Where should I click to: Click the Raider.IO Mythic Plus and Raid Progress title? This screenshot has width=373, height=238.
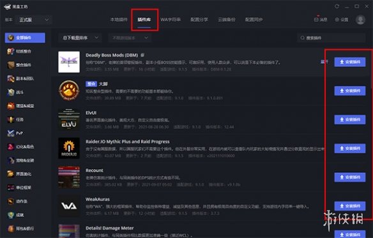coord(128,142)
